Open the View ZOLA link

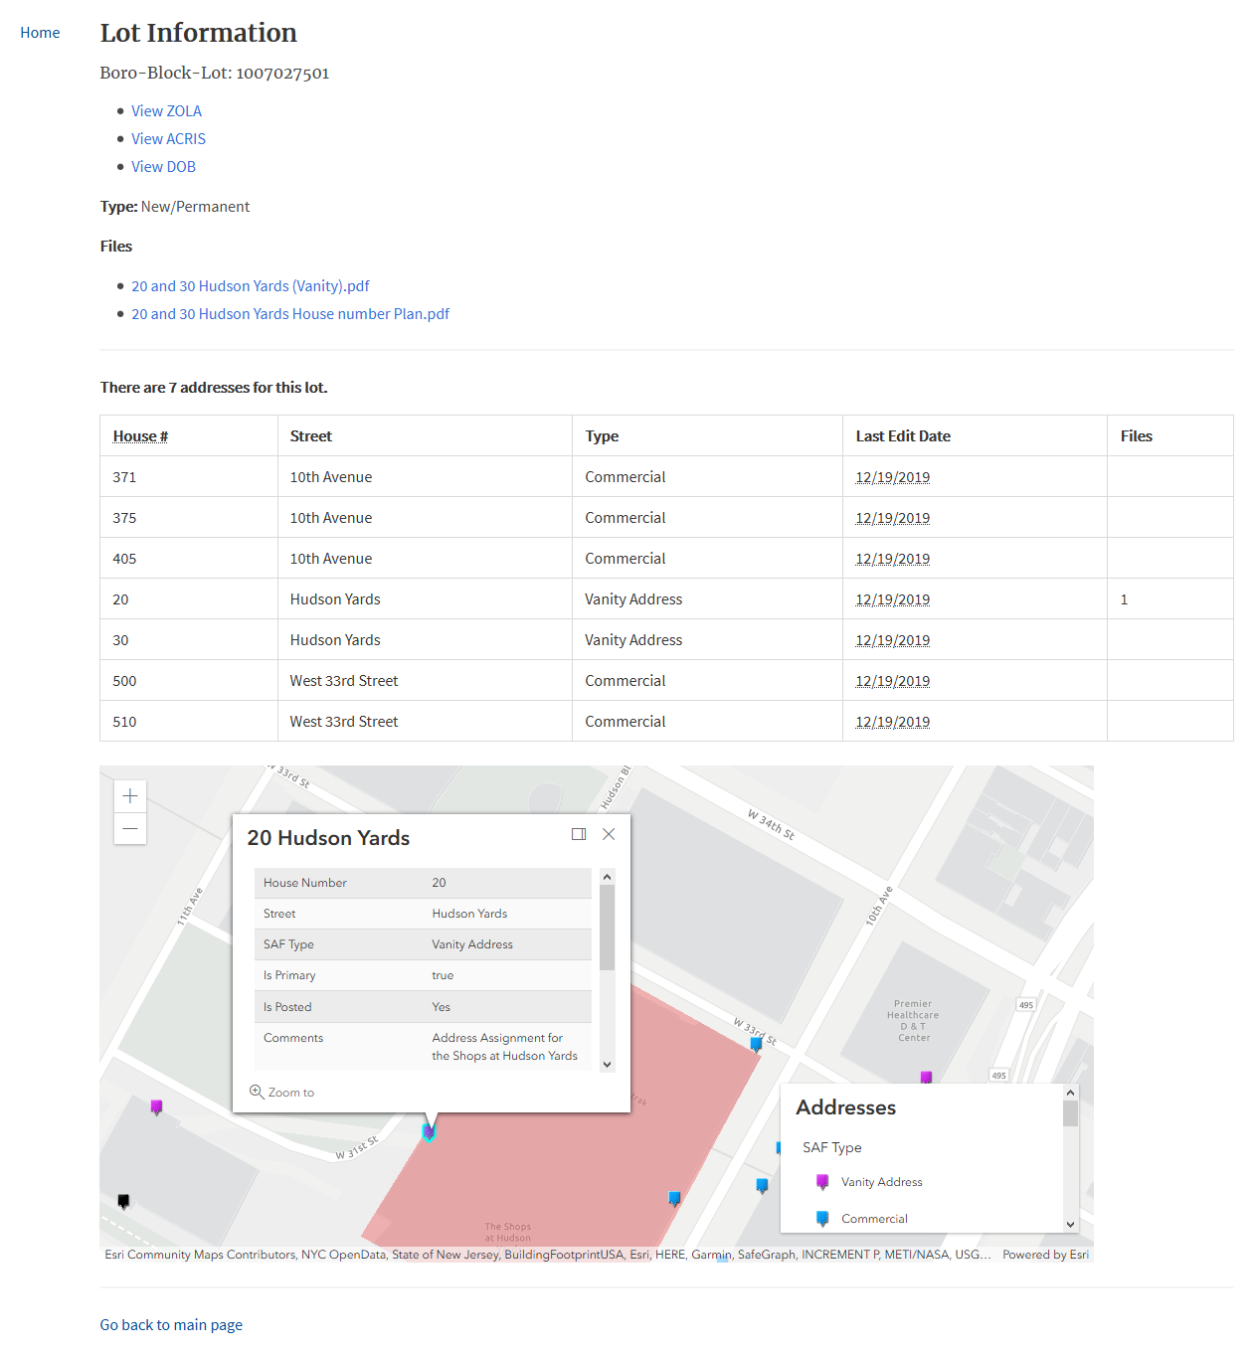166,110
